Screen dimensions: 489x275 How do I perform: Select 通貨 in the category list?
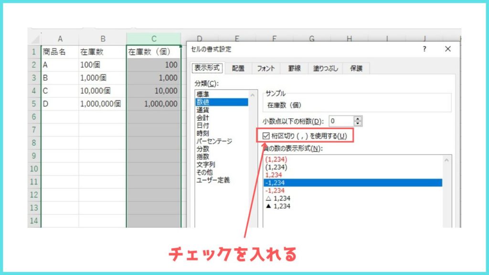pos(202,110)
